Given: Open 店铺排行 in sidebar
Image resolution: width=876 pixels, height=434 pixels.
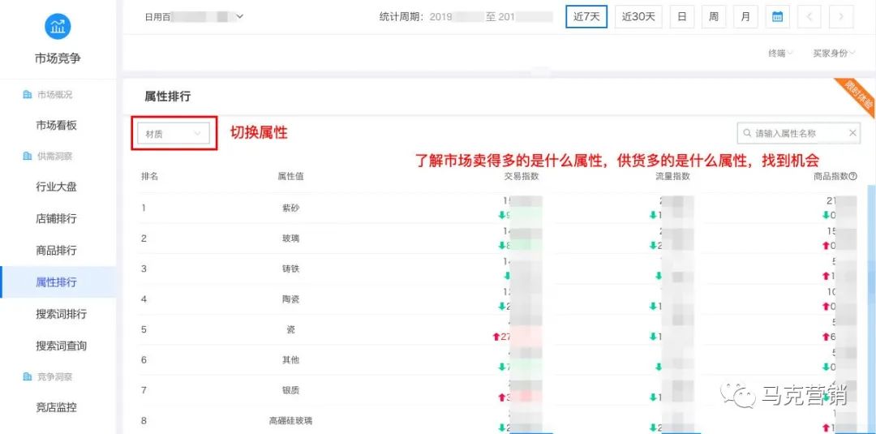Looking at the screenshot, I should point(56,218).
